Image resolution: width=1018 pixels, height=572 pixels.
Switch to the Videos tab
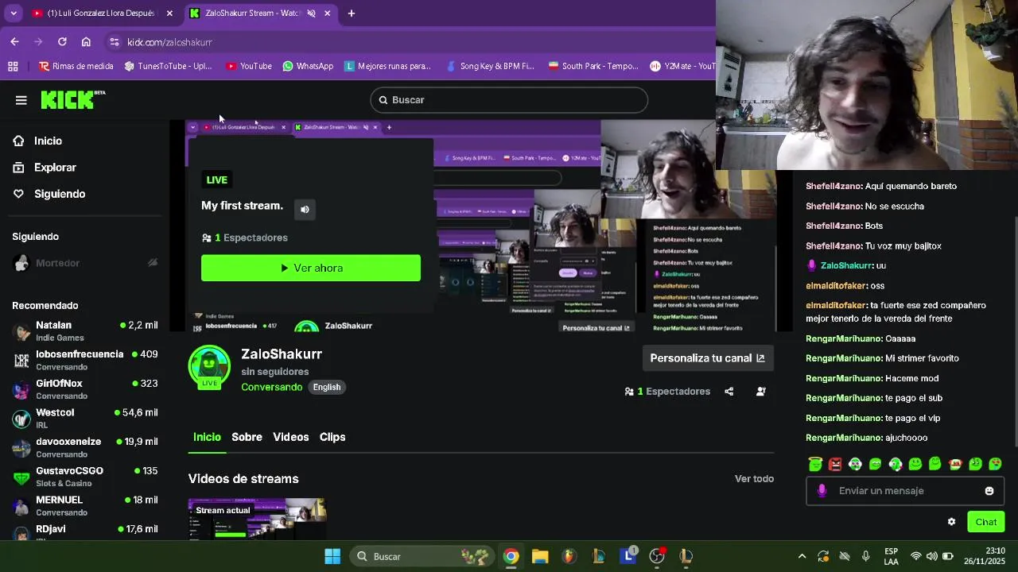[x=290, y=437]
